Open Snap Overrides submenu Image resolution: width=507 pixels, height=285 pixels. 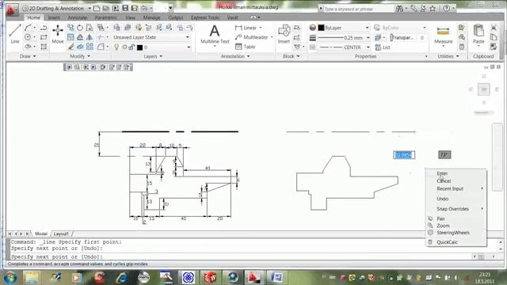tap(456, 209)
